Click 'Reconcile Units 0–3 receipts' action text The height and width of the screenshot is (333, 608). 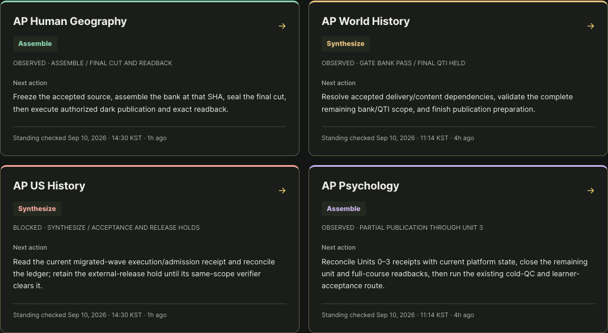454,273
